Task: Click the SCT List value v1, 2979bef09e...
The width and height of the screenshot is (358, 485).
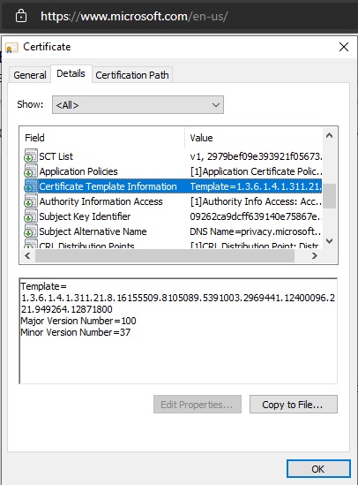Action: click(256, 156)
